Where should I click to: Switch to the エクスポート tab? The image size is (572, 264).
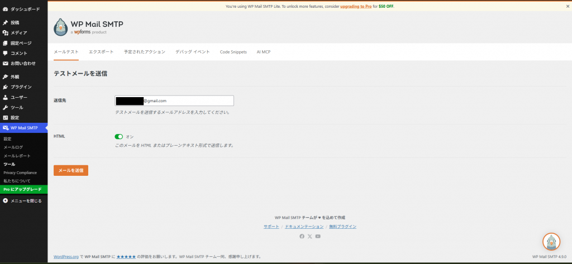pos(101,52)
